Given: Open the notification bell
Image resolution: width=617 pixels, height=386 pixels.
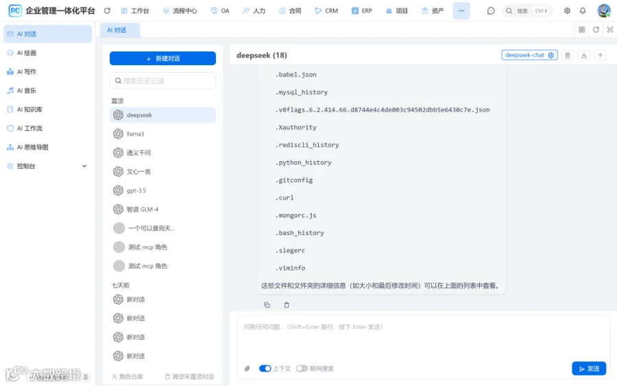Looking at the screenshot, I should [583, 11].
